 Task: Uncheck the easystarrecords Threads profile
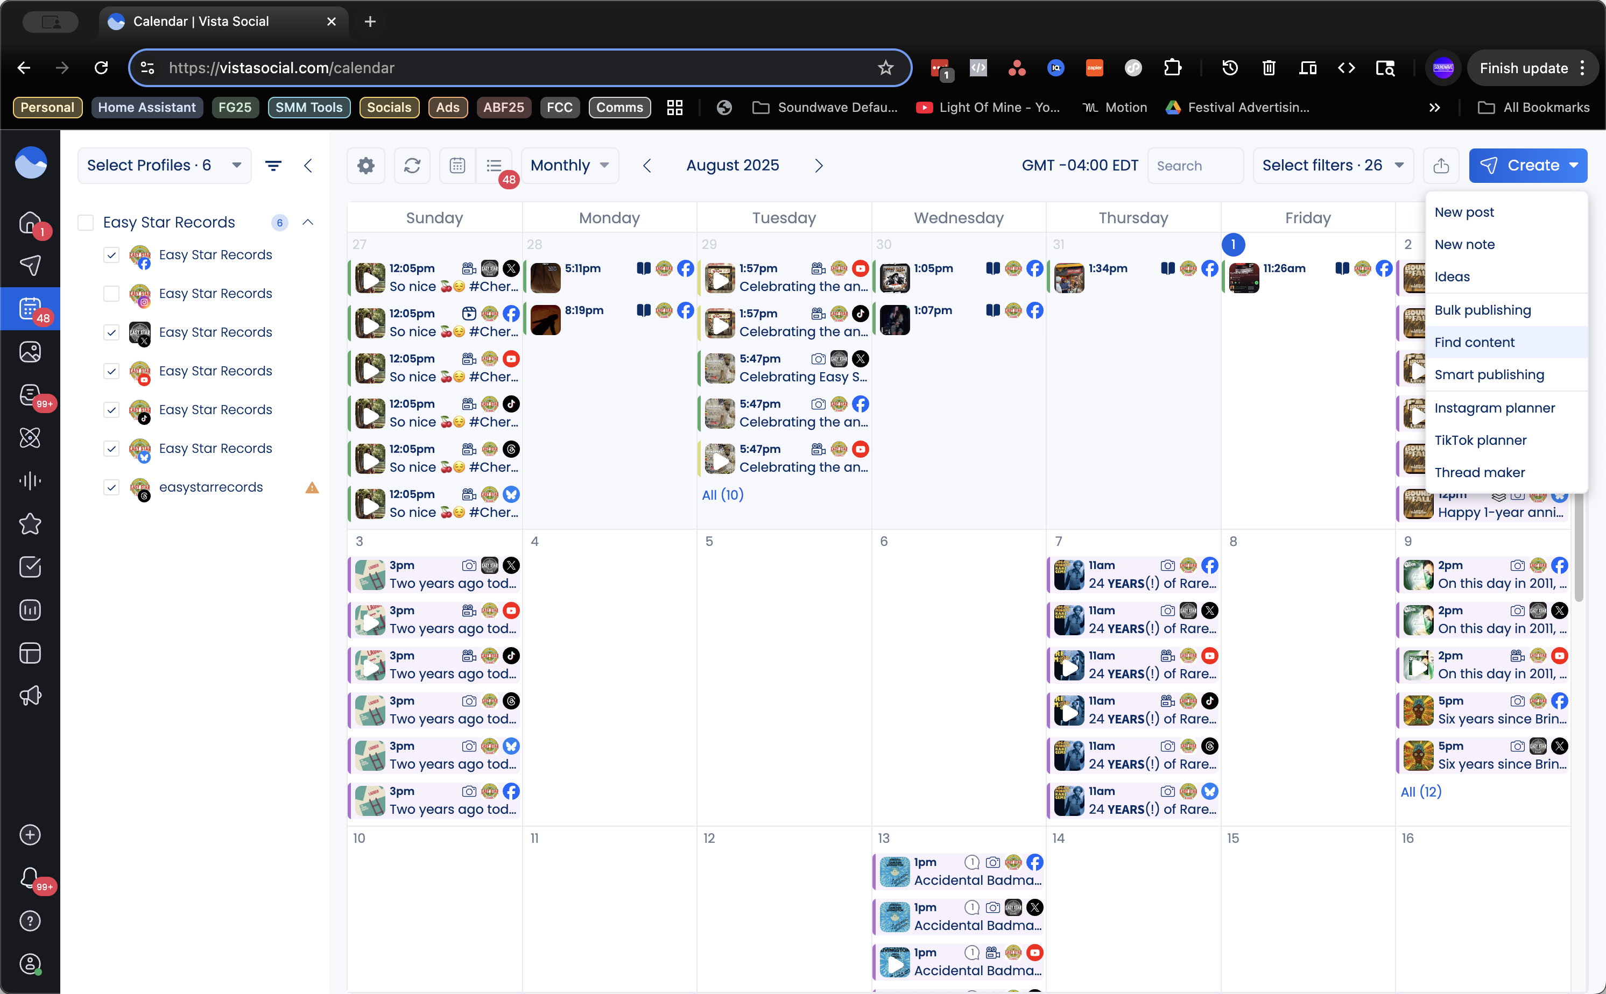pos(112,487)
